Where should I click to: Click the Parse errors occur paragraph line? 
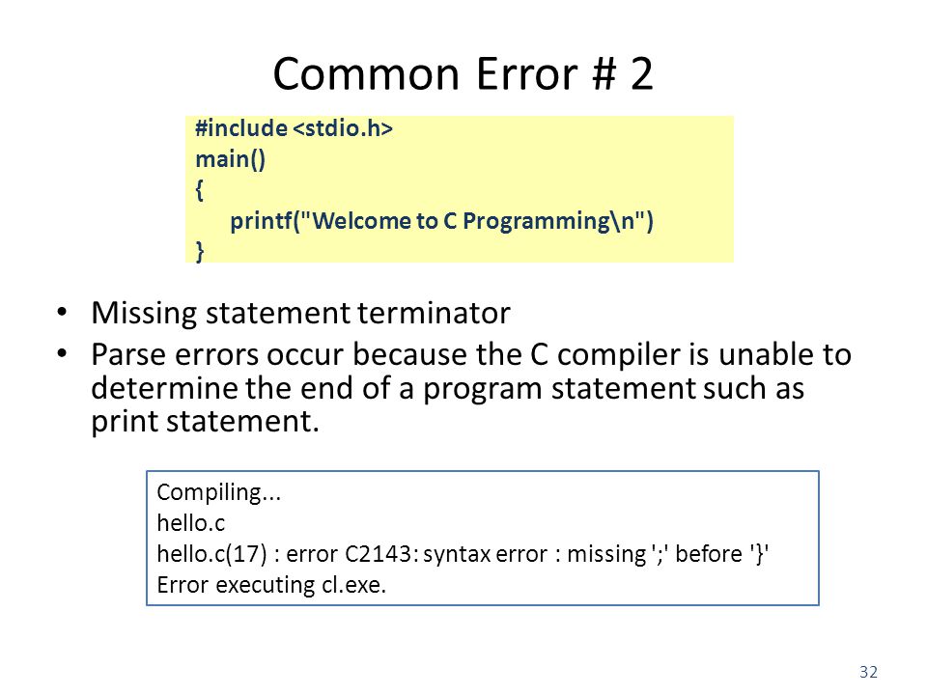coord(471,355)
